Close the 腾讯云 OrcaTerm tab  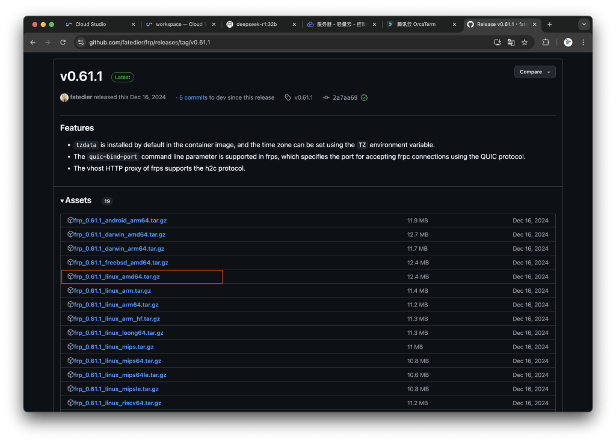pos(455,24)
